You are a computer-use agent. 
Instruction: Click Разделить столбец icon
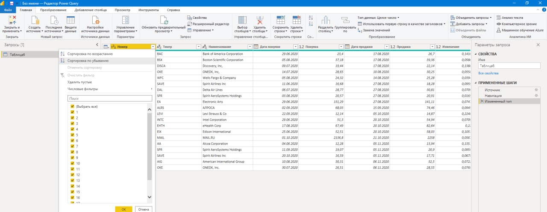[326, 20]
